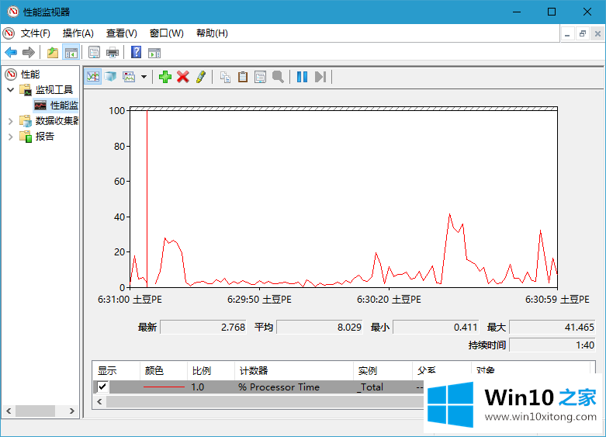
Task: Open the graph properties icon
Action: 260,77
